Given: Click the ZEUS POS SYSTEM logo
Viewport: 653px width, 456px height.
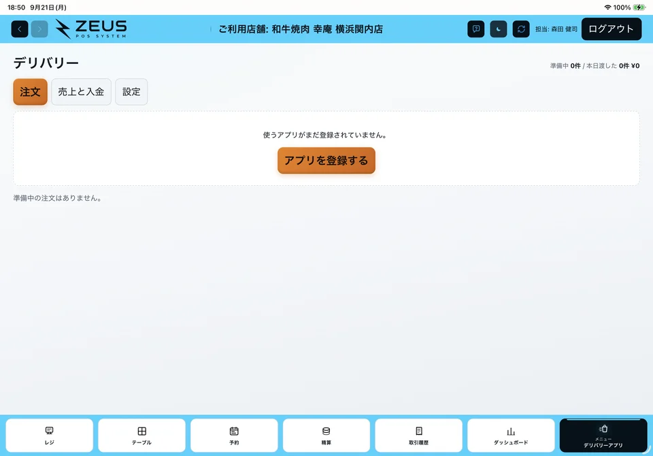Looking at the screenshot, I should [91, 29].
